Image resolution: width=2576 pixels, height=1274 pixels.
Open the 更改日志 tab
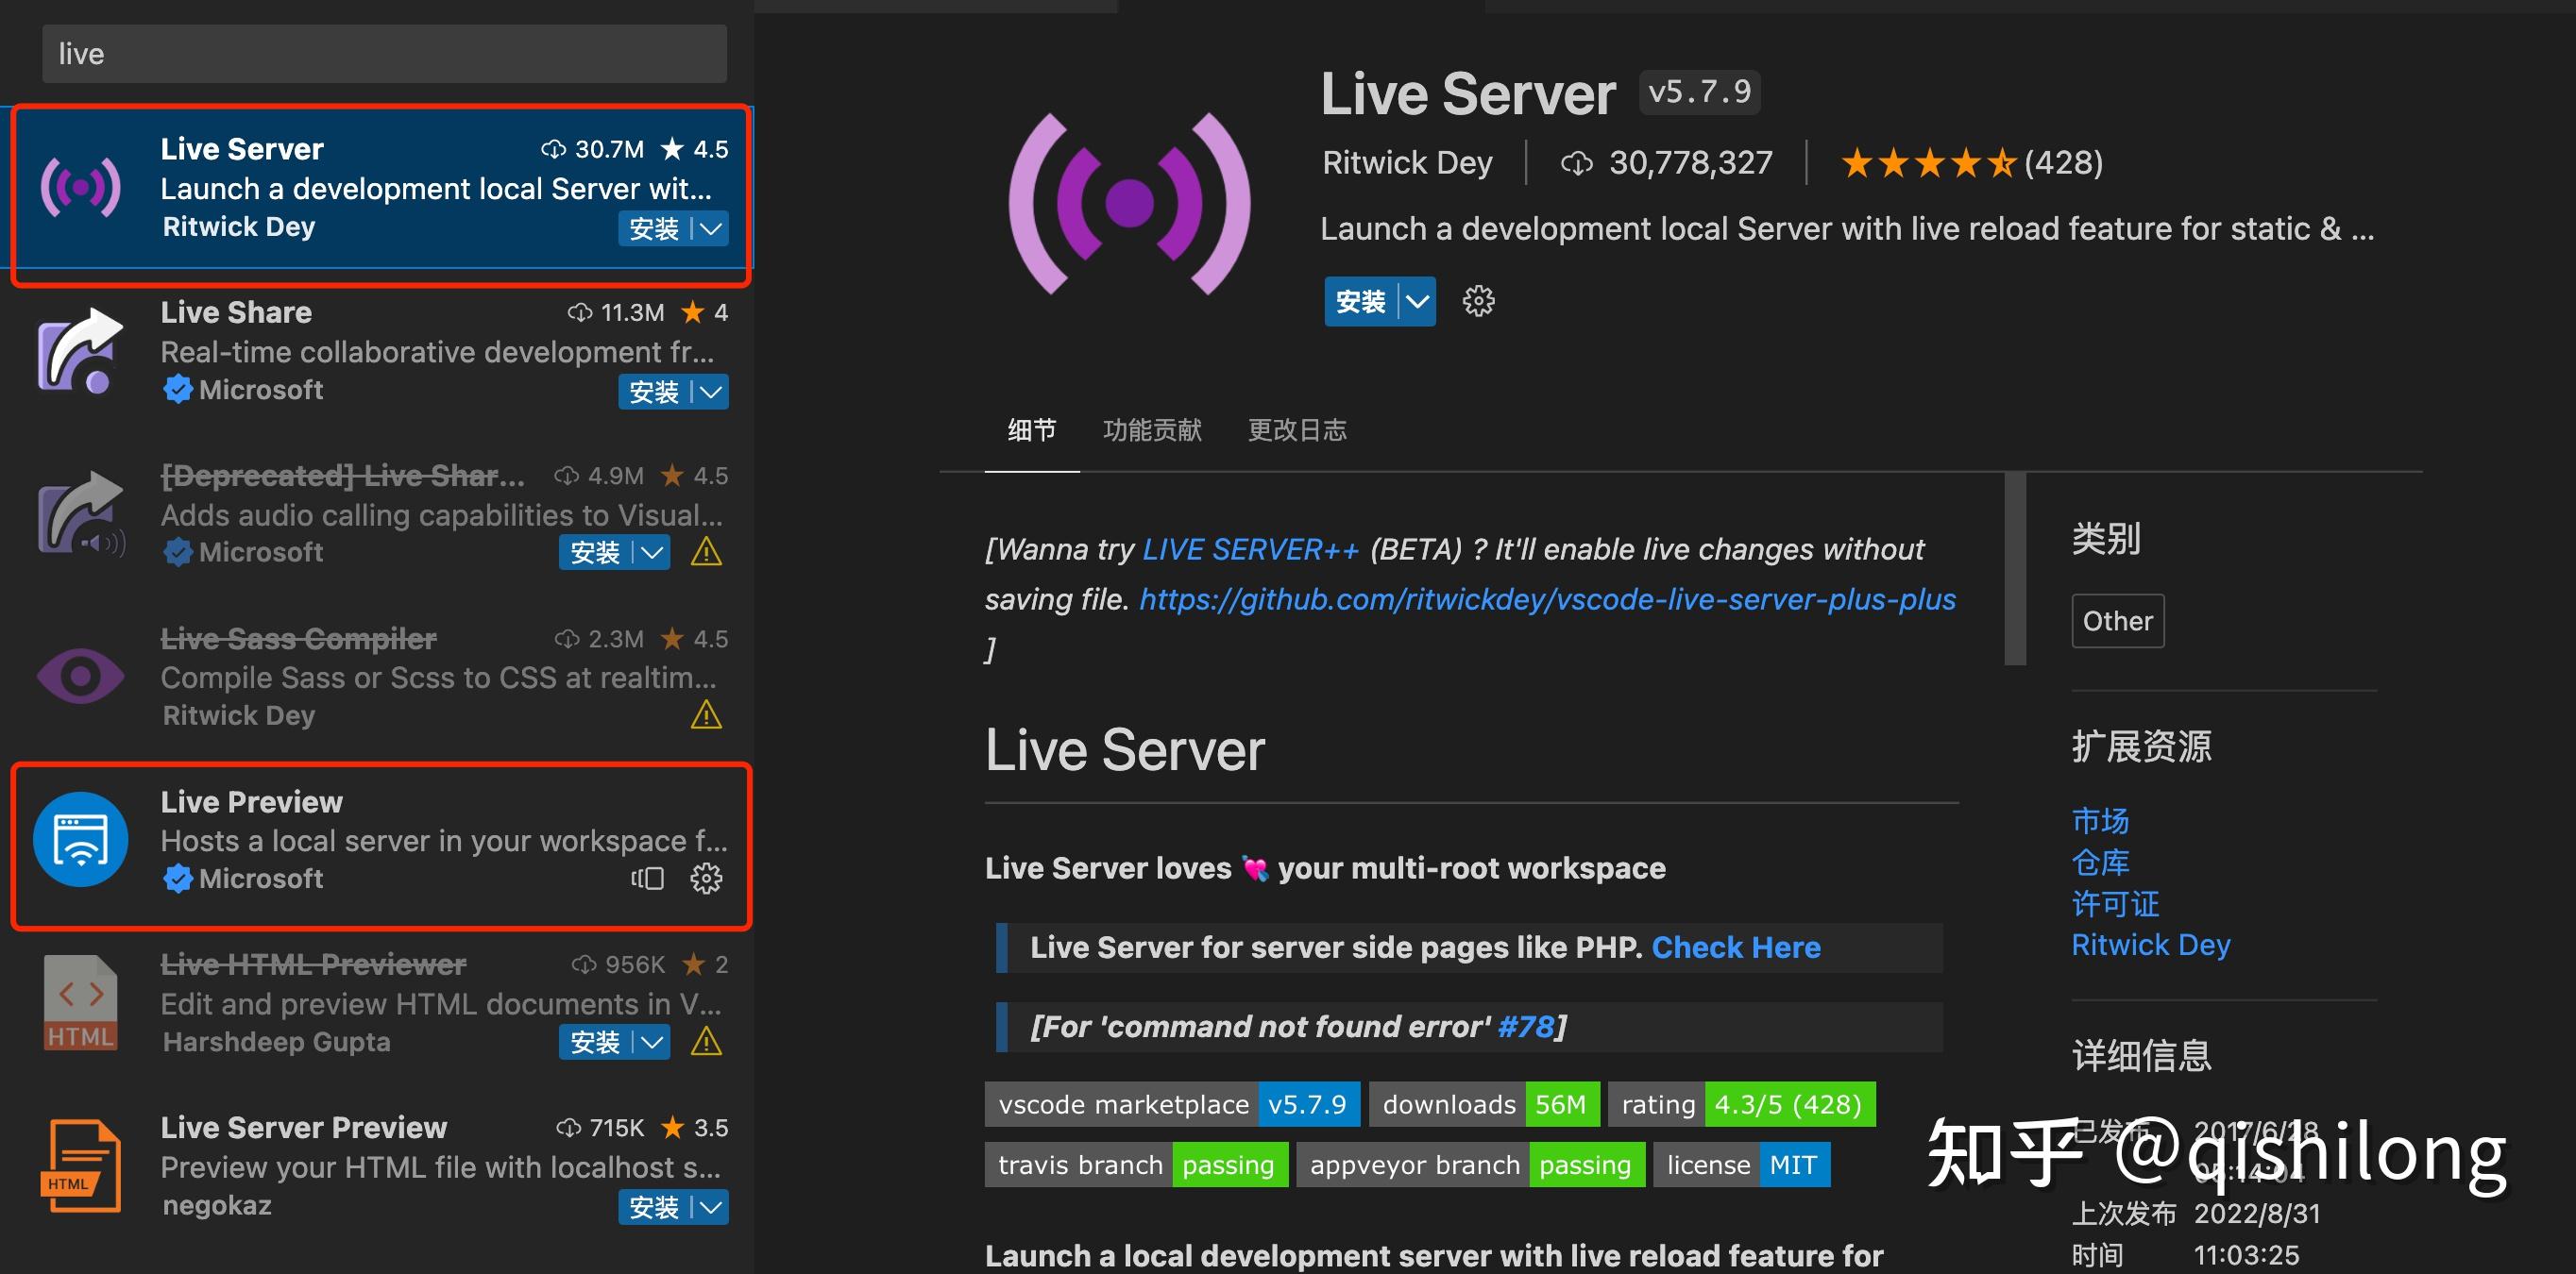1297,429
